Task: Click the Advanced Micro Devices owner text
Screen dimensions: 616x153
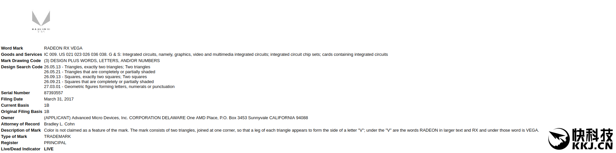Action: [176, 118]
